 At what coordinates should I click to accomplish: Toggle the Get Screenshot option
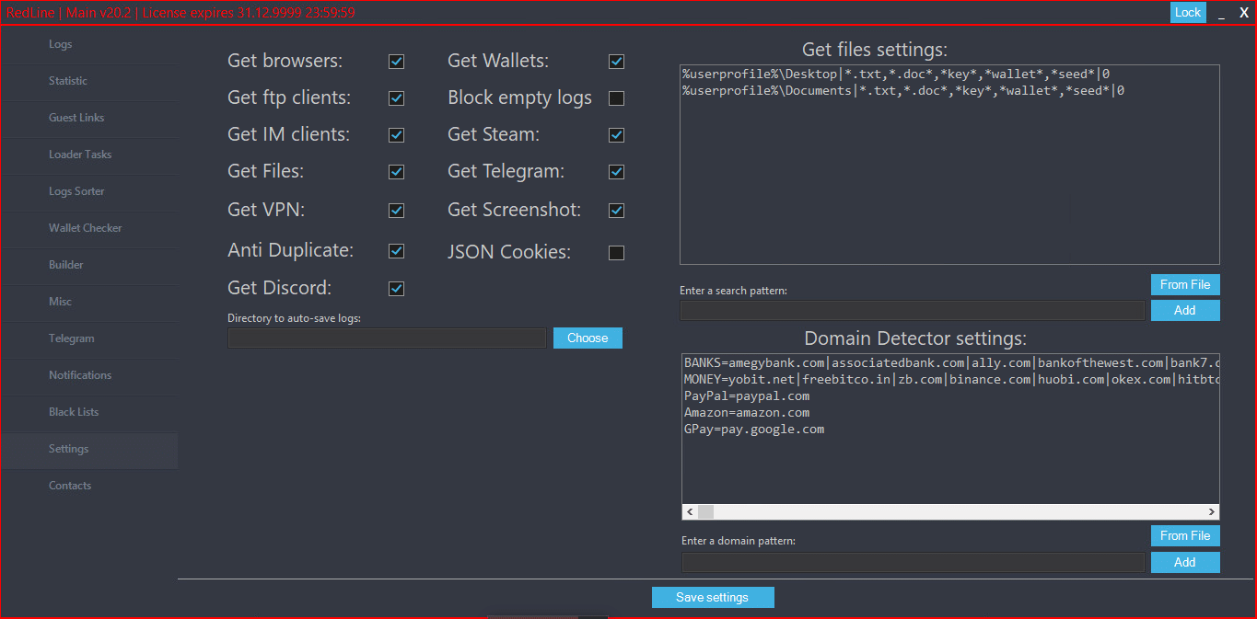coord(616,211)
